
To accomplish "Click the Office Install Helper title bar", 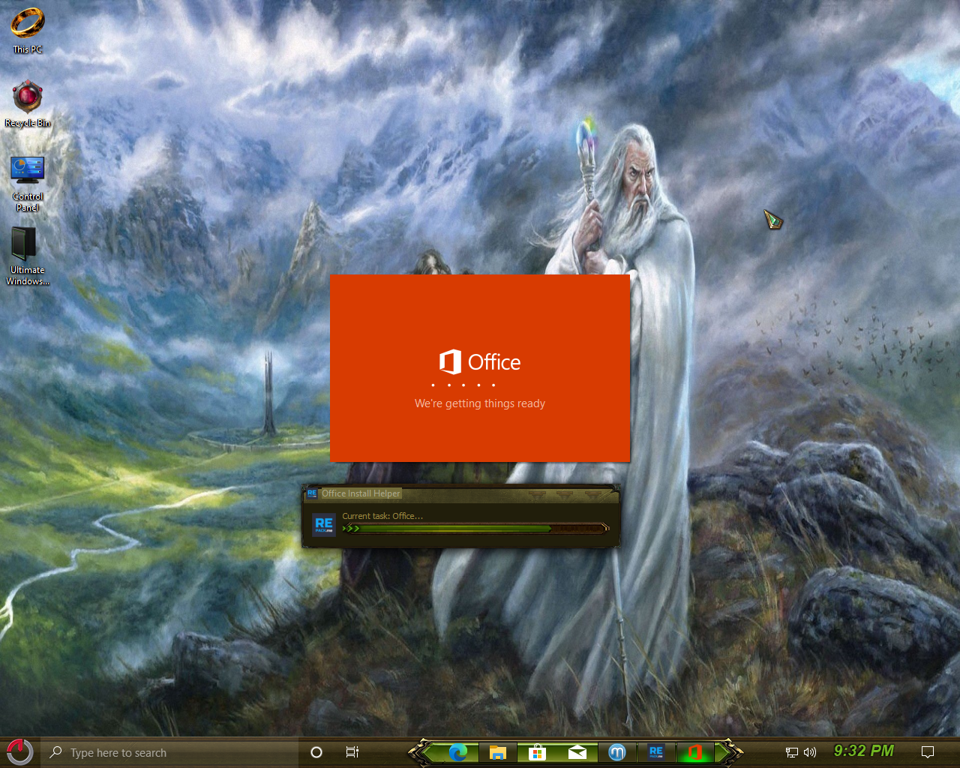I will coord(461,493).
